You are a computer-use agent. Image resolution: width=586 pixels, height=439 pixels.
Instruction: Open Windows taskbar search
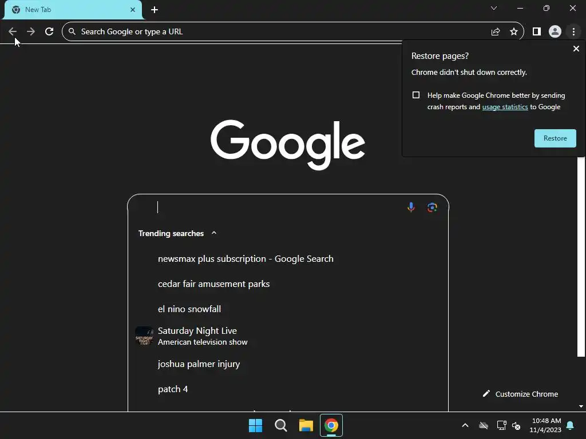click(280, 425)
